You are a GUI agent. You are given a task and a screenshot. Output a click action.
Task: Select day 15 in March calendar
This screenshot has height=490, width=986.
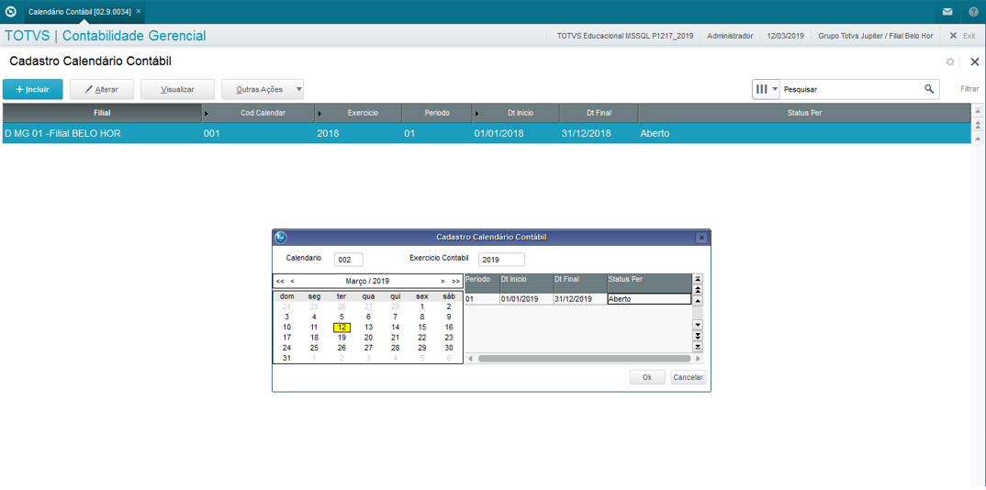pos(422,328)
